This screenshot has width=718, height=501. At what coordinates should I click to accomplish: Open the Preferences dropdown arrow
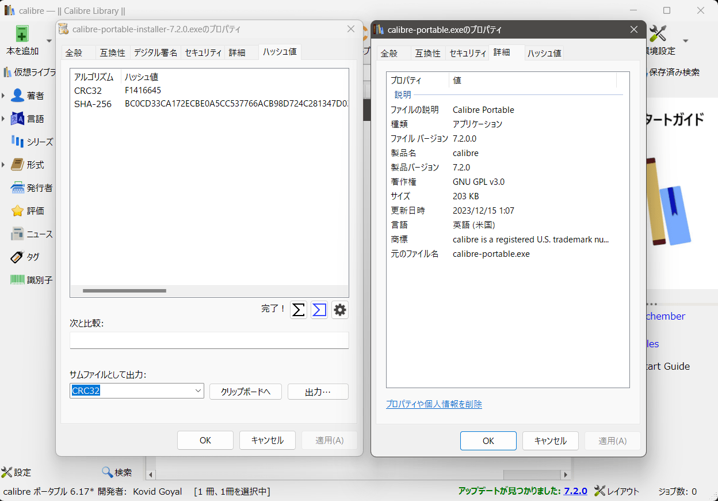tap(685, 41)
